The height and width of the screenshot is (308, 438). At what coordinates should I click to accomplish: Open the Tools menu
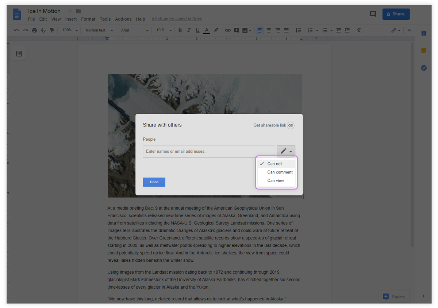pyautogui.click(x=105, y=19)
